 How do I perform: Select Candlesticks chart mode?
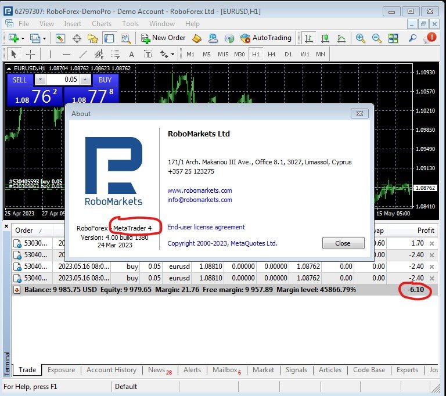tap(325, 38)
